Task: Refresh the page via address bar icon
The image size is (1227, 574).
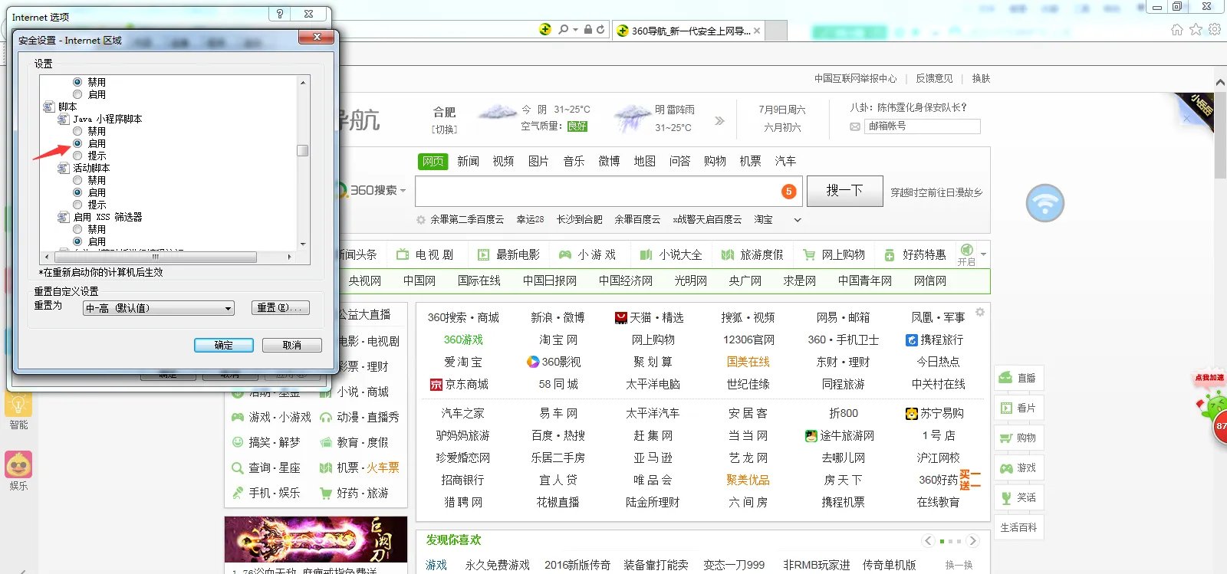Action: 600,30
